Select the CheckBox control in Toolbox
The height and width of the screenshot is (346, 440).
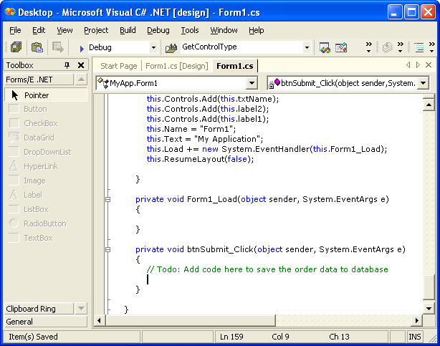46,123
